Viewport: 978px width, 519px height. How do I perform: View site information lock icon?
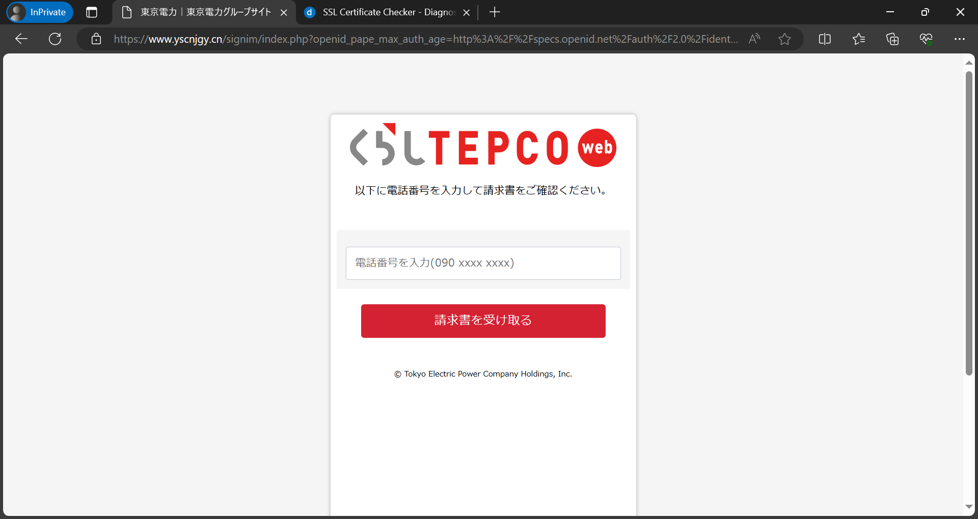(96, 39)
